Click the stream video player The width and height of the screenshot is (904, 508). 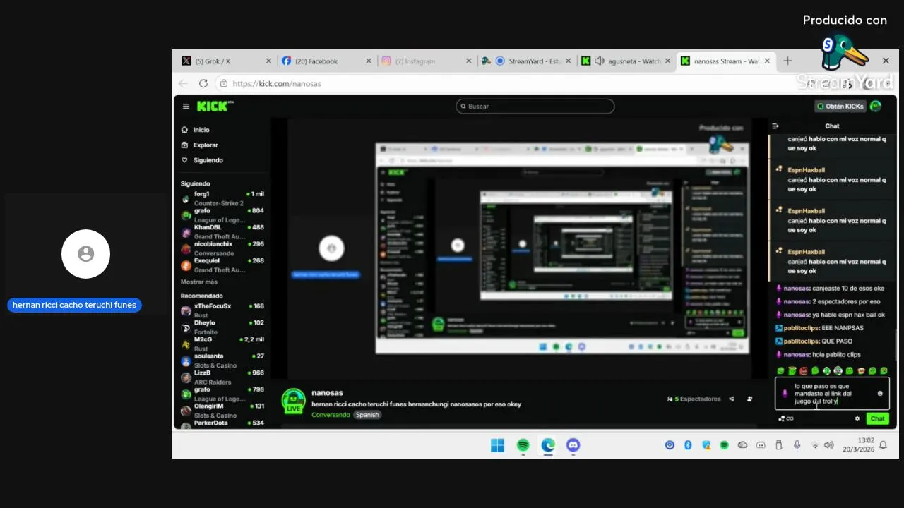519,249
